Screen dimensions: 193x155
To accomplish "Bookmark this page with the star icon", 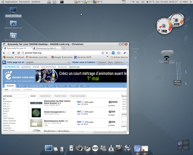I will [x=103, y=53].
